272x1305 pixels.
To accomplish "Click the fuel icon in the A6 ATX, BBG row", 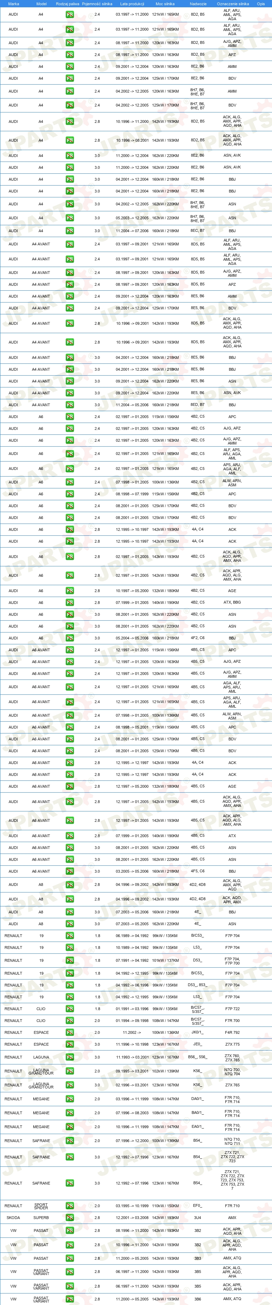I will click(x=70, y=602).
